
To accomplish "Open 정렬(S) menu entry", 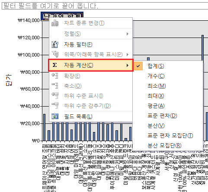I will pos(91,34).
